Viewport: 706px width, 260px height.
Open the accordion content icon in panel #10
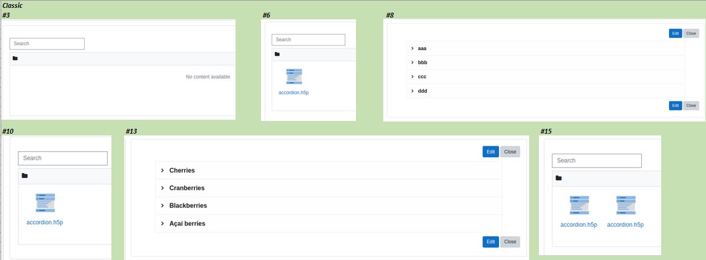[x=45, y=203]
